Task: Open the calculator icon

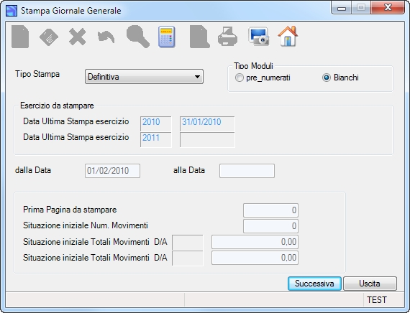Action: click(167, 37)
